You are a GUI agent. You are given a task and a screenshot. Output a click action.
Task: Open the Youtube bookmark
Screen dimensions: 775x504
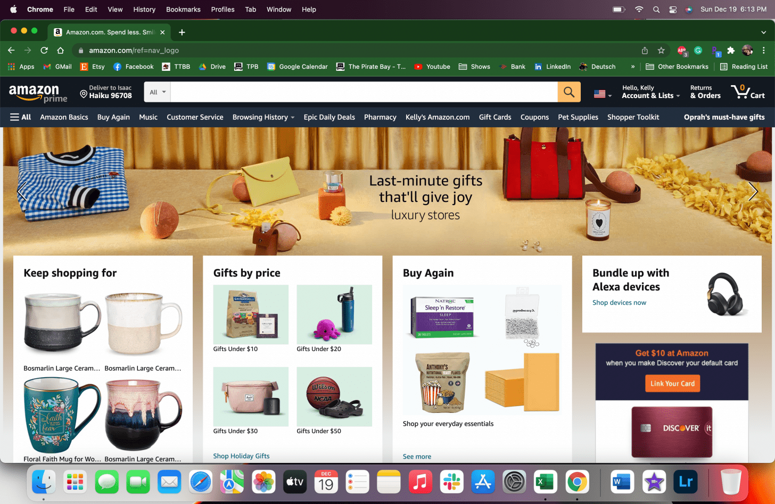click(432, 67)
